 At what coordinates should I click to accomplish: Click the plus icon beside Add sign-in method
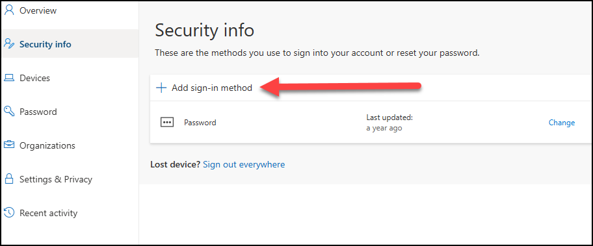[161, 88]
